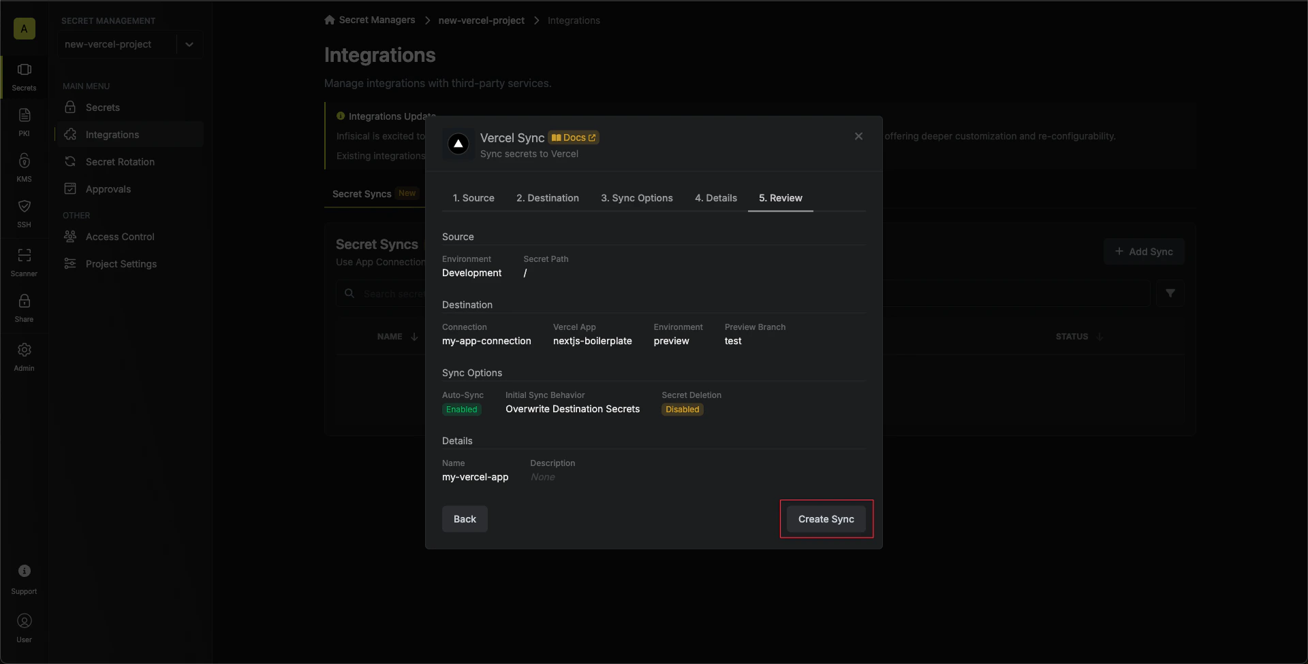
Task: Switch to the 1. Source step tab
Action: pos(473,198)
